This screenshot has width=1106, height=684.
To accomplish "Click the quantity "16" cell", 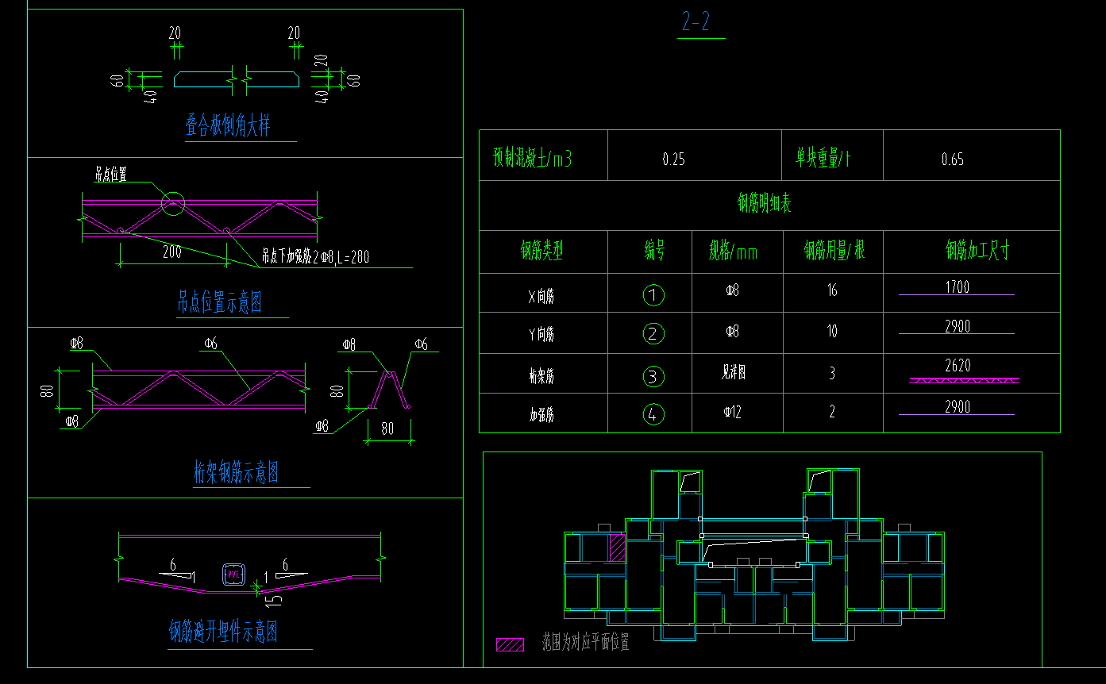I will [x=832, y=290].
